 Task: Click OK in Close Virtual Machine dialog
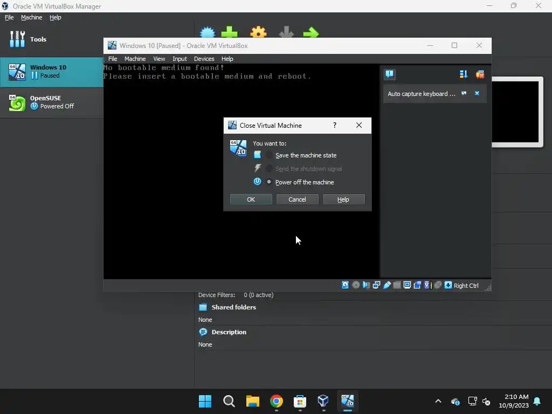251,199
